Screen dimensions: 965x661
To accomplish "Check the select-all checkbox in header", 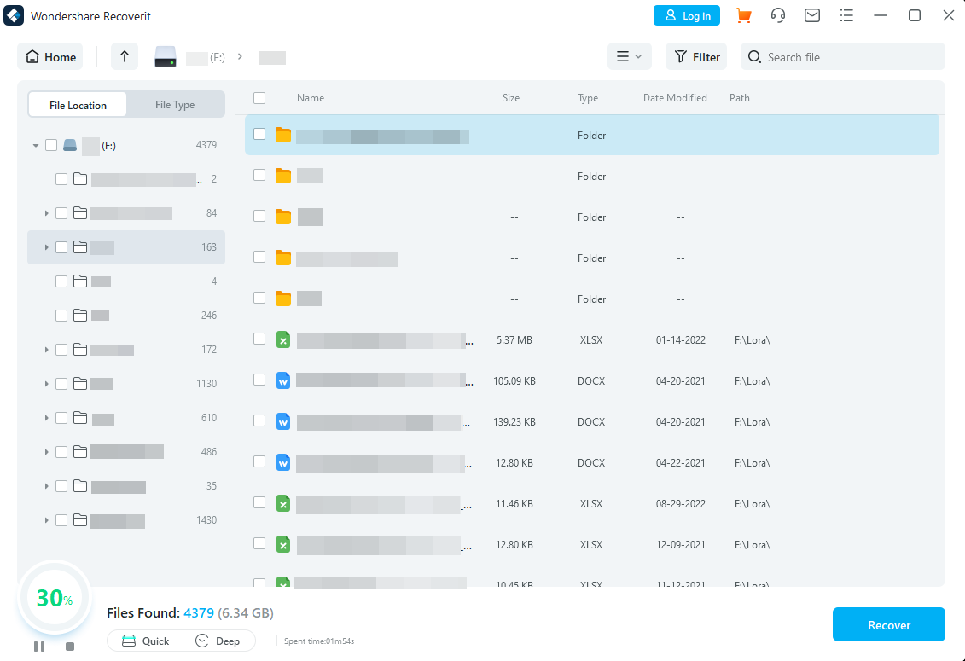I will pos(259,98).
